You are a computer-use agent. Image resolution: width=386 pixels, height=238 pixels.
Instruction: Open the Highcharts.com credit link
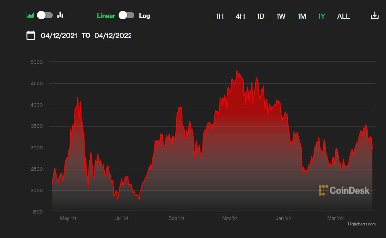(x=362, y=224)
